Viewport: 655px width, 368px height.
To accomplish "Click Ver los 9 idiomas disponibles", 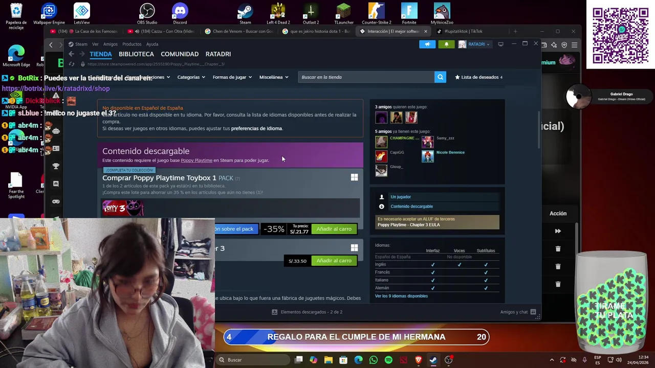I will pos(401,296).
